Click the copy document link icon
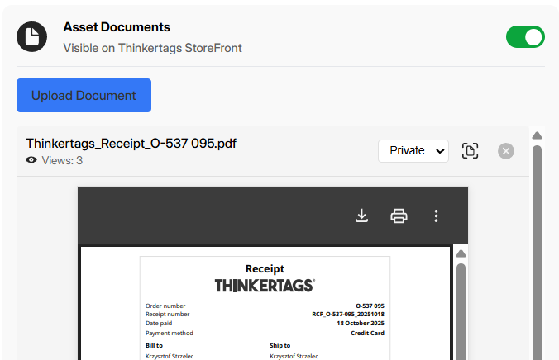 click(x=470, y=151)
